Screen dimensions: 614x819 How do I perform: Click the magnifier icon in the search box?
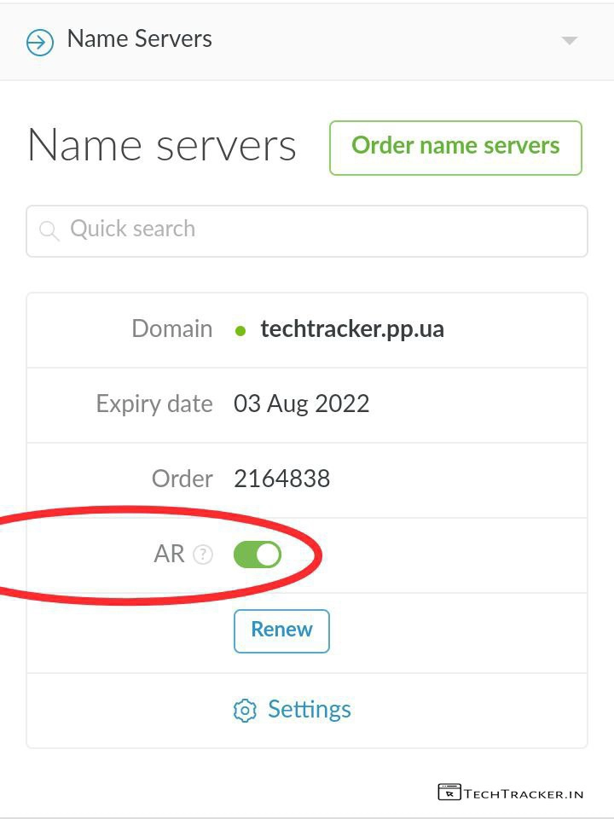pos(49,230)
